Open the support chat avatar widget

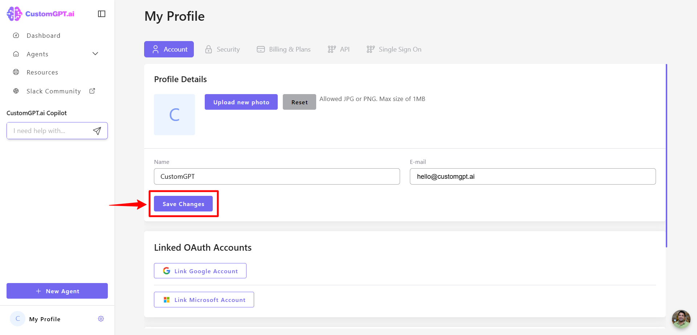coord(681,319)
